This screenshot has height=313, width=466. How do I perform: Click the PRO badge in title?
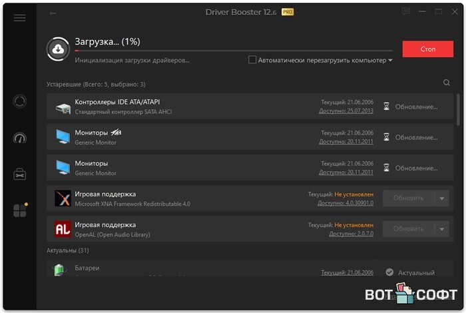point(288,12)
